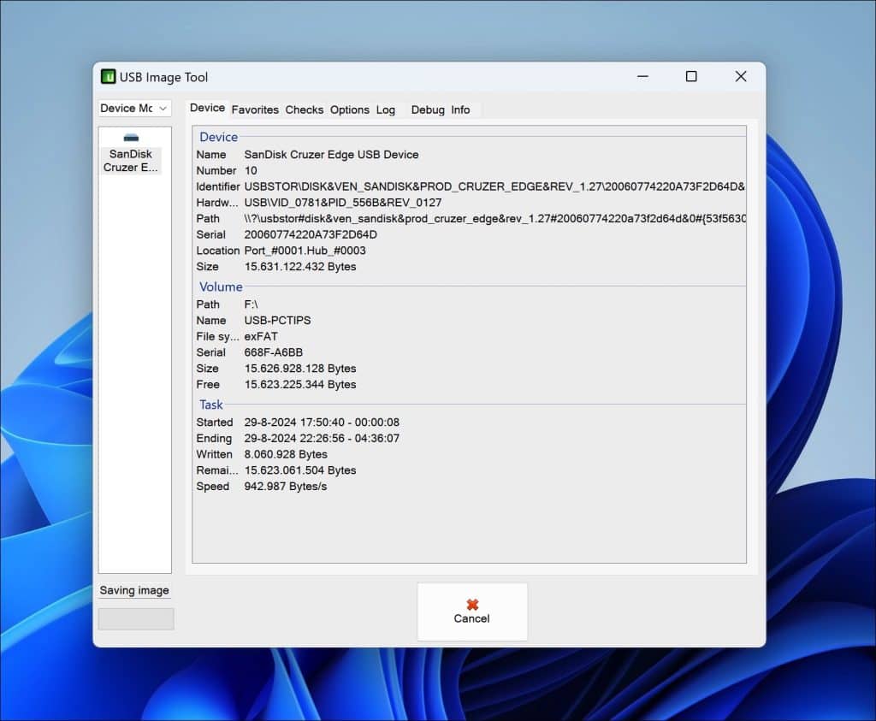Click the 'Task' section heading
Image resolution: width=876 pixels, height=721 pixels.
[211, 405]
